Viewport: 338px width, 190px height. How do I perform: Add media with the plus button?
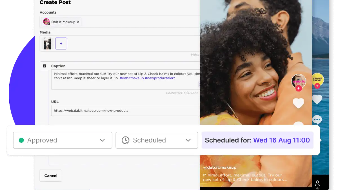coord(61,44)
